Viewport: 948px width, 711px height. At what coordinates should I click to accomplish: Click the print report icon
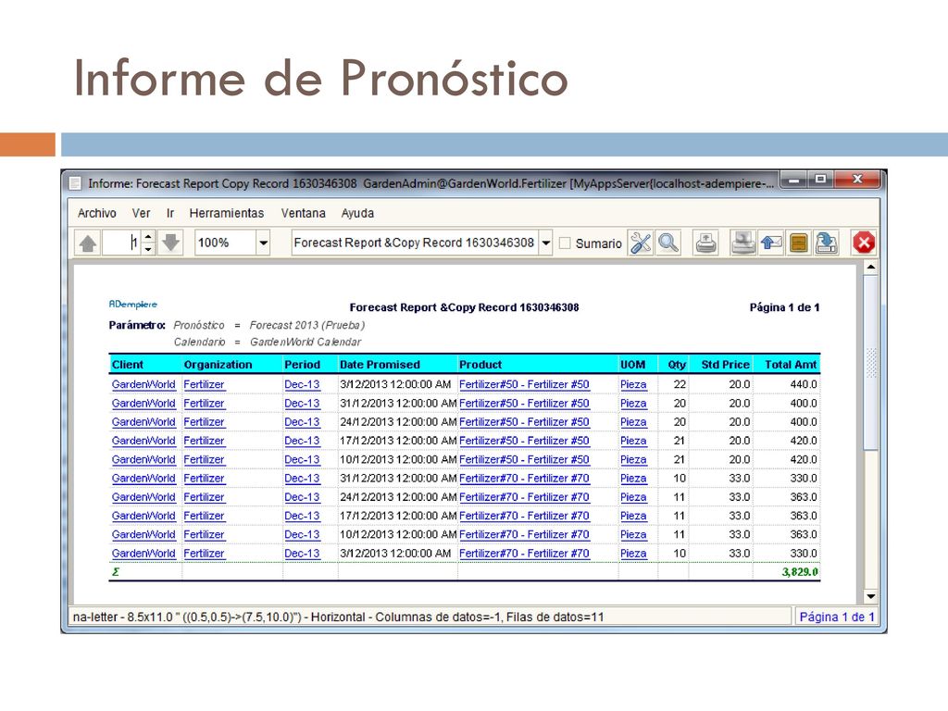pos(705,243)
